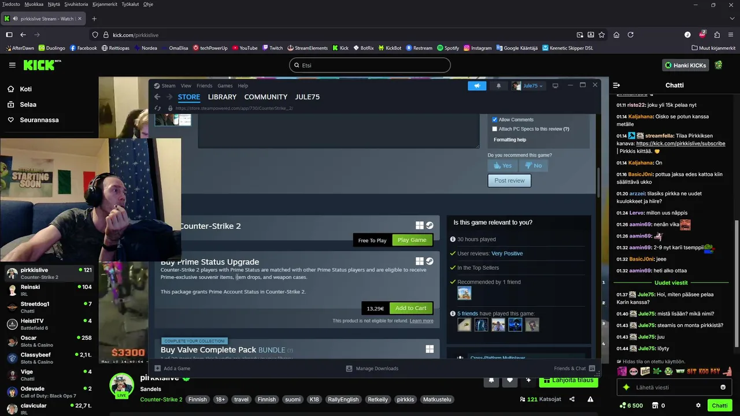Open the Kick user avatar menu
740x416 pixels.
coord(719,65)
